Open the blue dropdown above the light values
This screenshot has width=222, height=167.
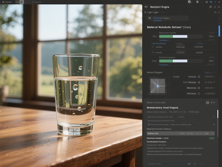(209, 72)
